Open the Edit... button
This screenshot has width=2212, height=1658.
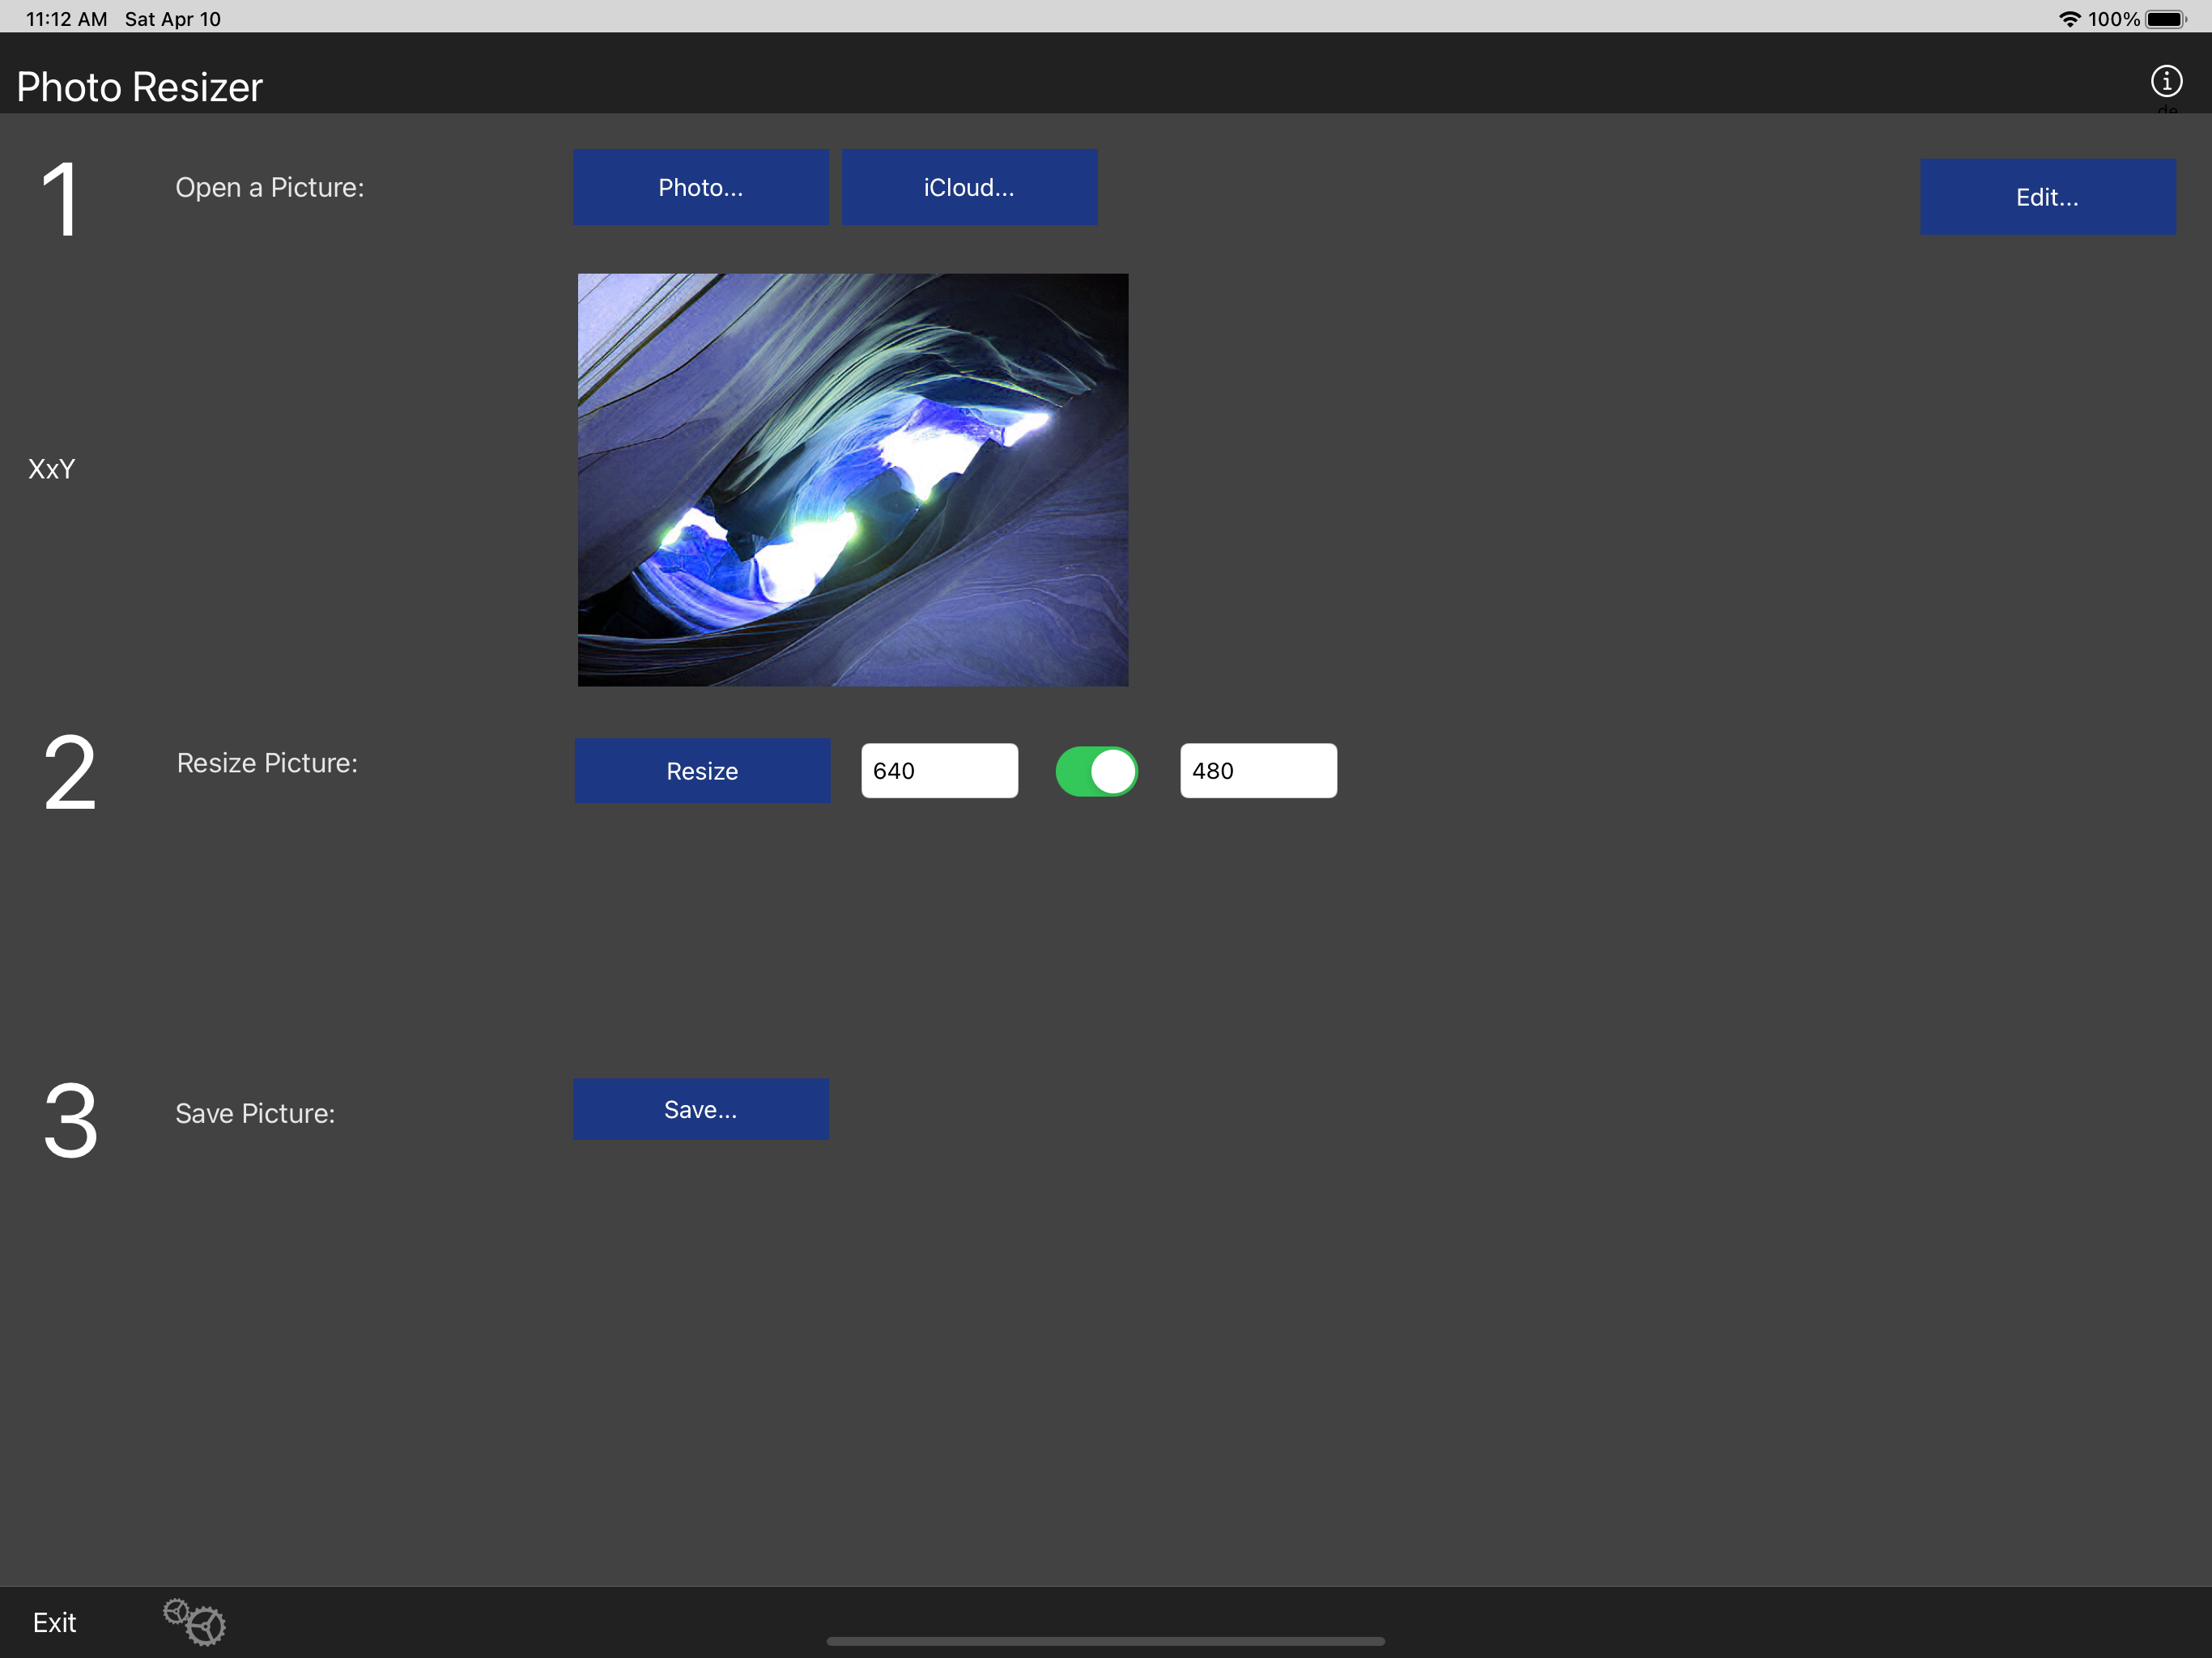[2047, 197]
